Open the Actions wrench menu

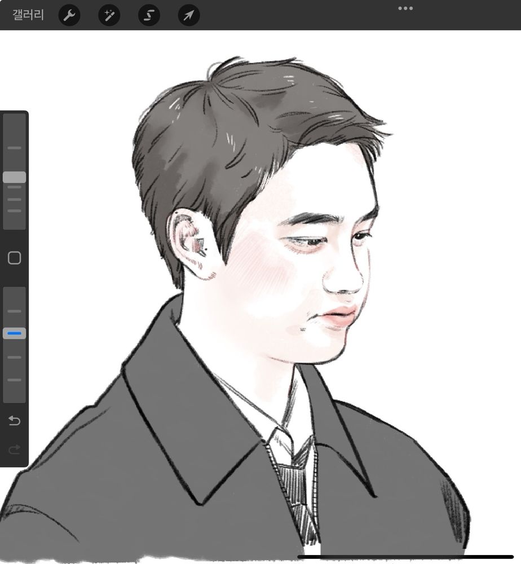tap(69, 15)
